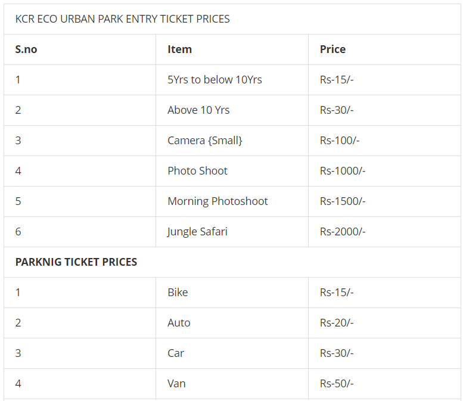Screen dimensions: 463x401
Task: Select the Rs-1500/- price cell
Action: pyautogui.click(x=343, y=201)
